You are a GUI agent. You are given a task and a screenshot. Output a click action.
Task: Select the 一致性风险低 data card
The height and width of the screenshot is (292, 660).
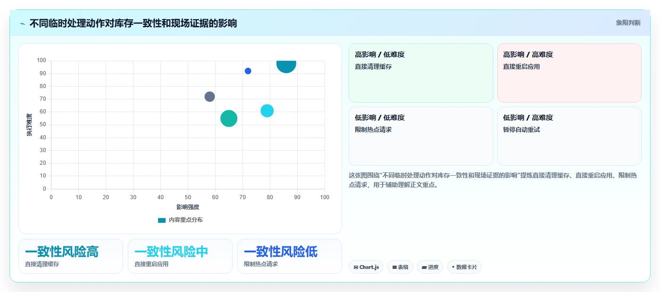click(290, 256)
